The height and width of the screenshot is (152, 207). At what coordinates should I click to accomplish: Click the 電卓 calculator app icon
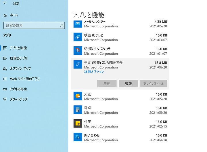click(x=78, y=110)
